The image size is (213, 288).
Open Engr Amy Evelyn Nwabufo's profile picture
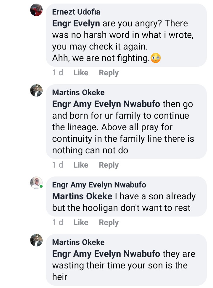coord(36,183)
